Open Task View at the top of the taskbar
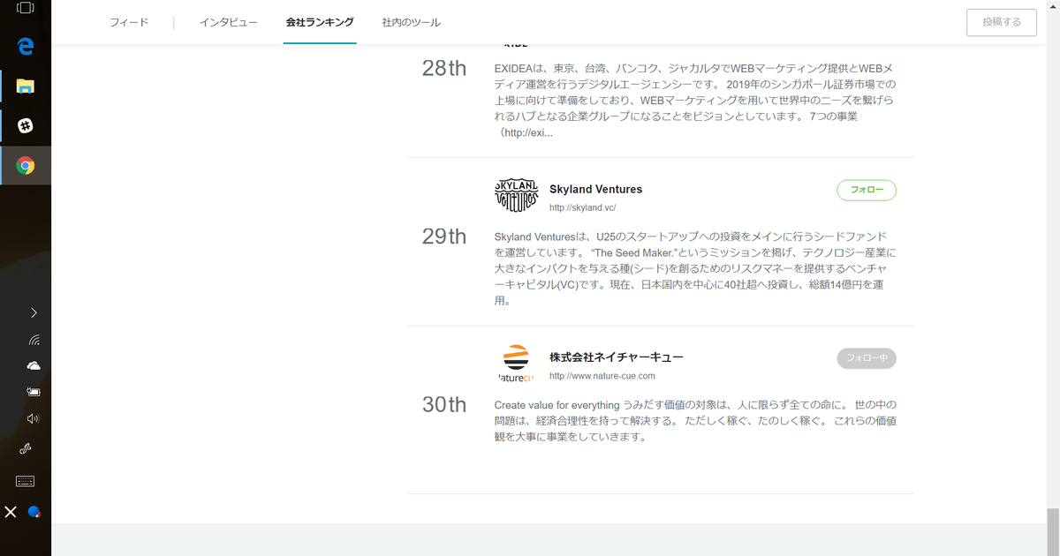This screenshot has width=1060, height=556. (26, 9)
